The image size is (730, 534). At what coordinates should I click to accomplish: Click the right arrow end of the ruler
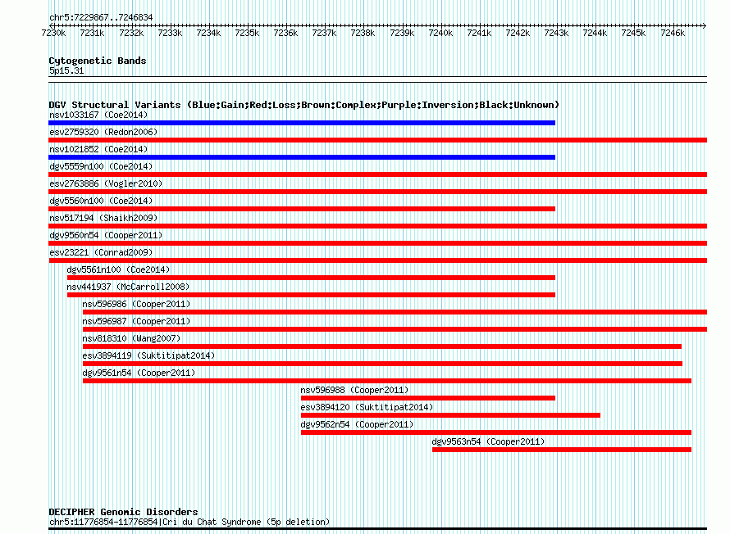[x=705, y=25]
